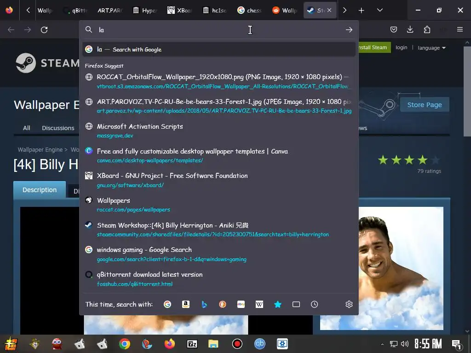Switch to the qBittorrent tab
The height and width of the screenshot is (353, 471).
[x=75, y=11]
